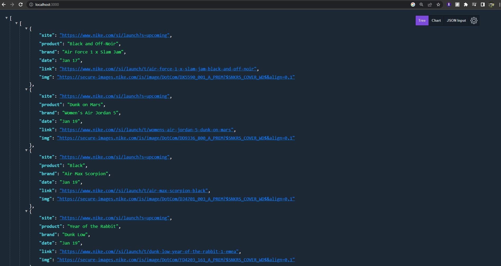The width and height of the screenshot is (501, 266).
Task: Open the DX5590_001 image URL
Action: point(176,77)
